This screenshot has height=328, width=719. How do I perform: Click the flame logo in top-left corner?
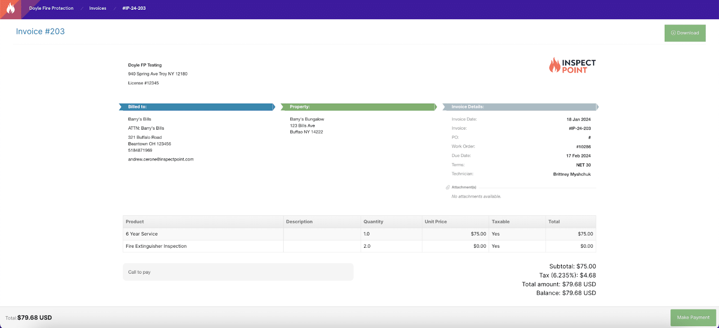(x=10, y=9)
